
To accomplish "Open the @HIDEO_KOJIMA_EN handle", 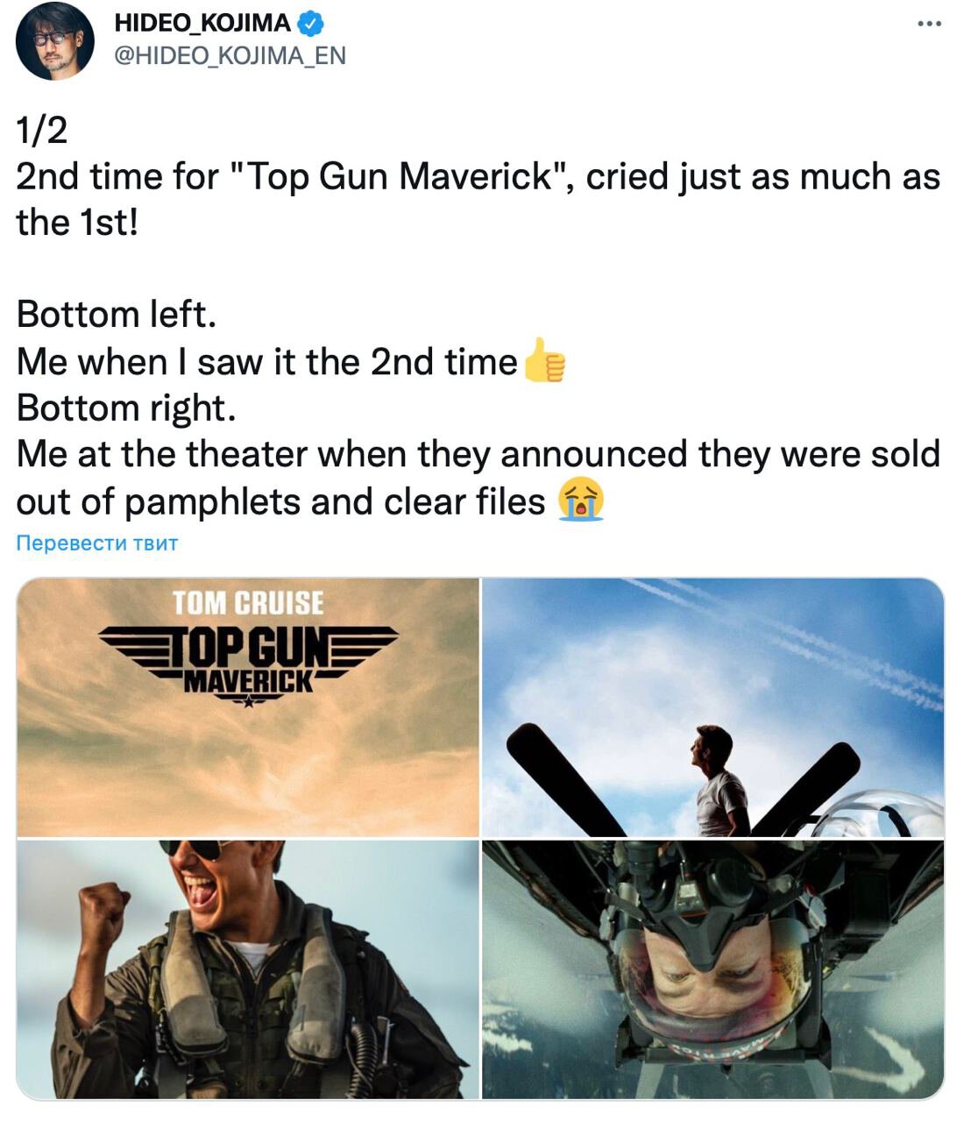I will (230, 55).
